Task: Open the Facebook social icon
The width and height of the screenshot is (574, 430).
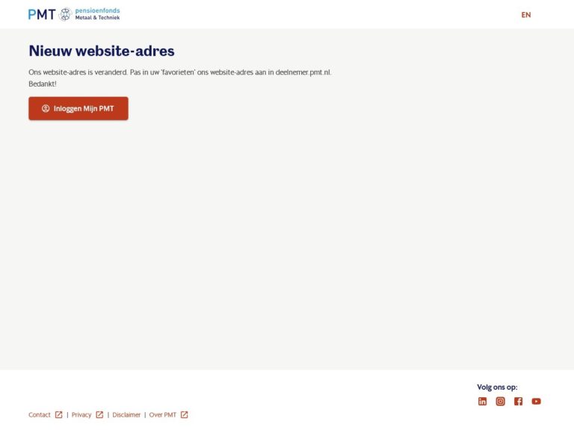Action: tap(518, 401)
